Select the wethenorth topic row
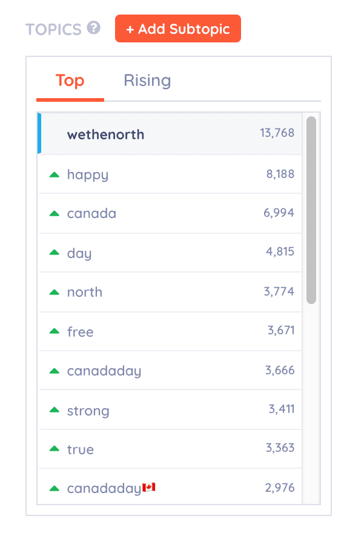 point(170,134)
